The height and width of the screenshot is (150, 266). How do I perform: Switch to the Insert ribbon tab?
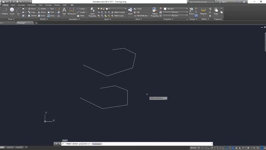pos(13,5)
